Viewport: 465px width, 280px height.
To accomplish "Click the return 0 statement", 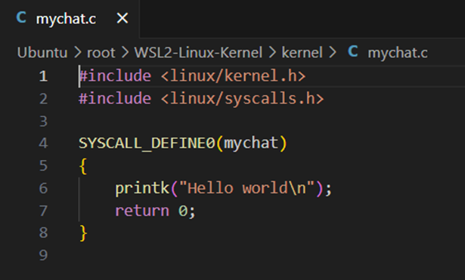I will pos(155,211).
